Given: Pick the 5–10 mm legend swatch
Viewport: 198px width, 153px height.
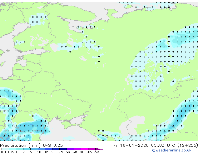Looking at the screenshot, I should point(34,149).
